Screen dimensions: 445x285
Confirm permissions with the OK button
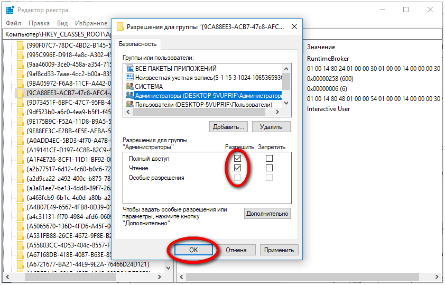(193, 250)
